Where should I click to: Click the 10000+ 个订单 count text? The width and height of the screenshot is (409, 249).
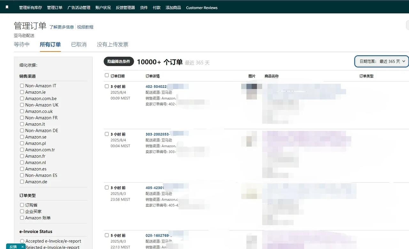tap(160, 62)
